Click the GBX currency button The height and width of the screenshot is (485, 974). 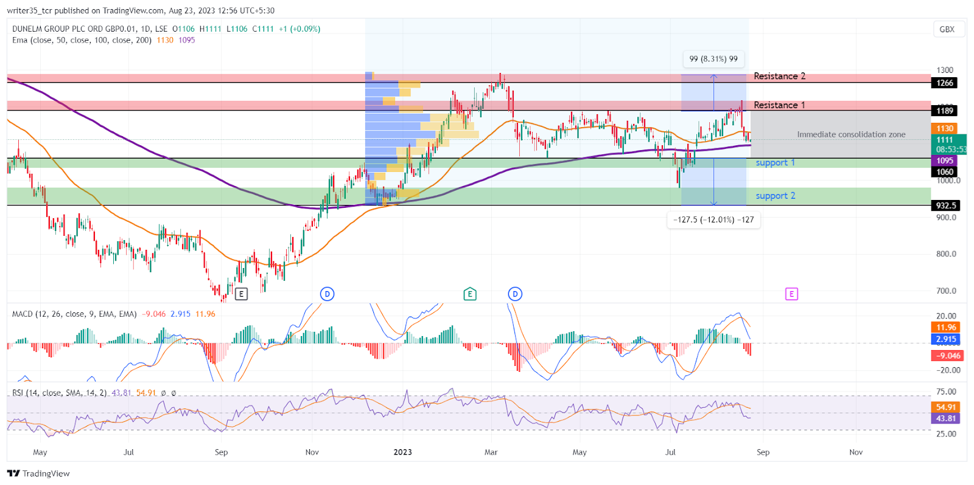947,29
